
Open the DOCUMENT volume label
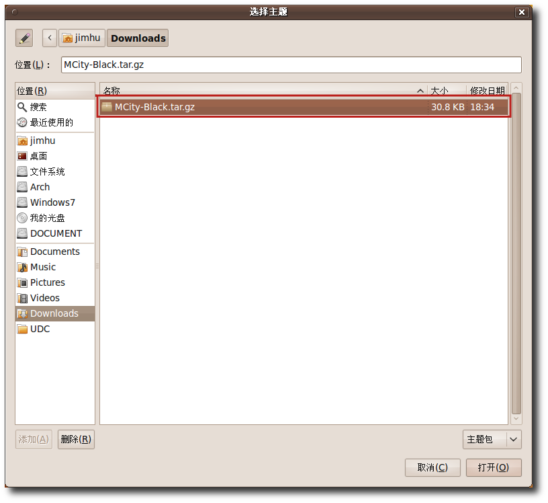point(56,233)
